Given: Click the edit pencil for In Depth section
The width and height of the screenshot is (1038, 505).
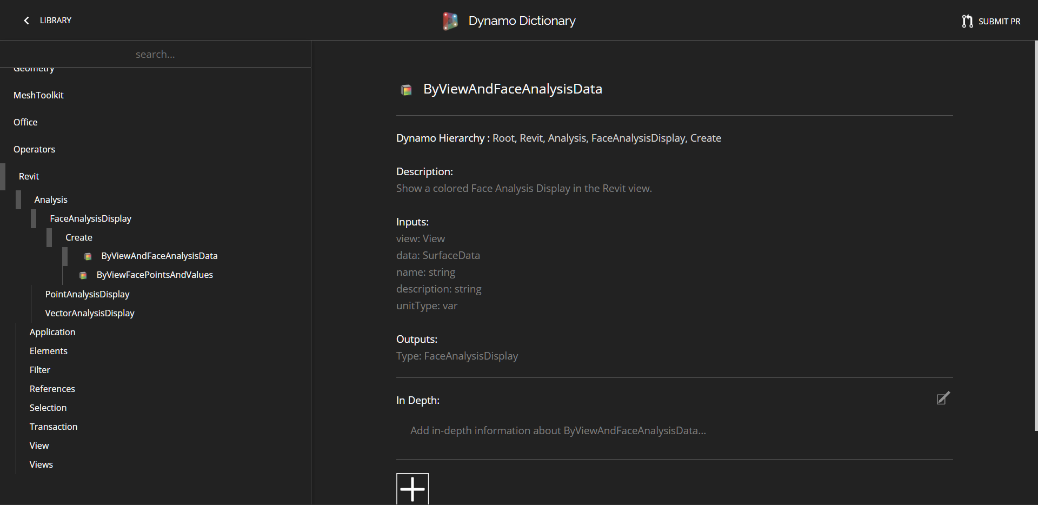Looking at the screenshot, I should (943, 398).
